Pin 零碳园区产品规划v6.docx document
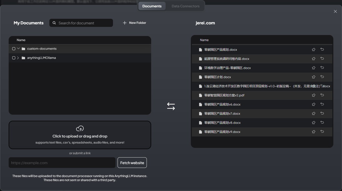Screen dimensions: 342x191 tap(313, 105)
